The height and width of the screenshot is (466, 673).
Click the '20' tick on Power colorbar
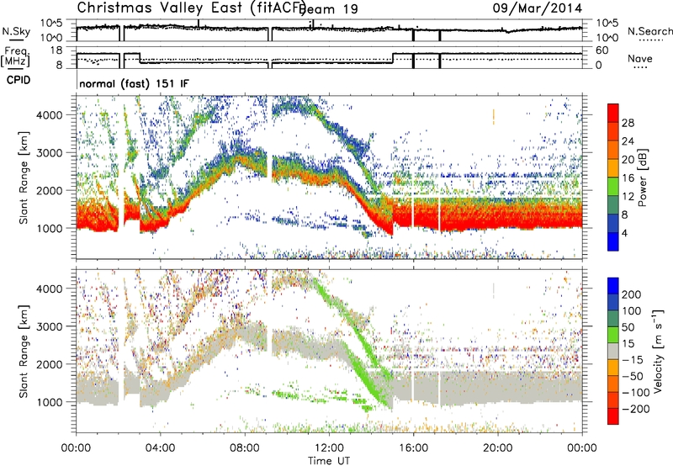(x=628, y=160)
